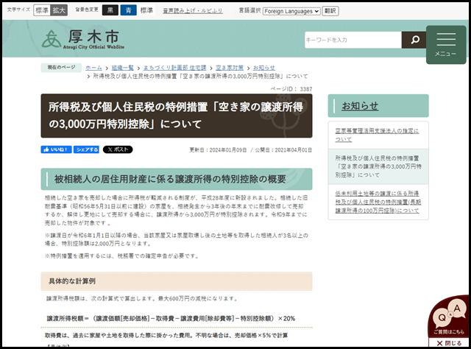Click the Facebook シェアする button
471x349 pixels.
coord(86,149)
